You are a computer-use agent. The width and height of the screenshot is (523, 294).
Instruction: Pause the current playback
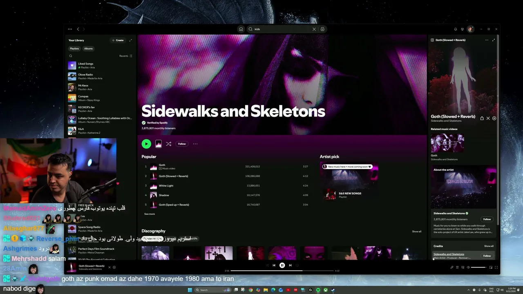click(x=282, y=265)
